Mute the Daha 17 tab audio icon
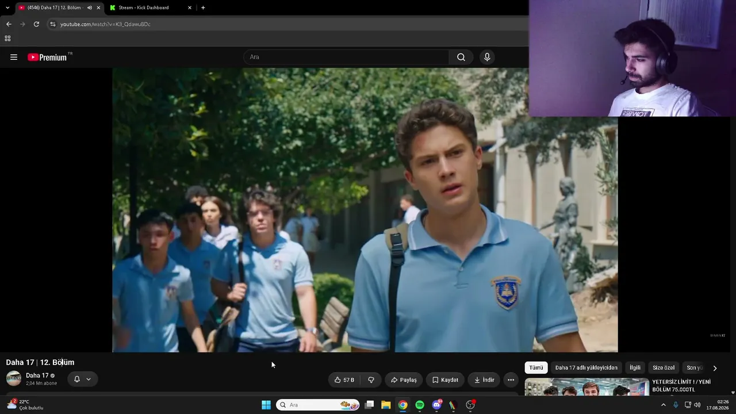Viewport: 736px width, 414px height. coord(90,7)
